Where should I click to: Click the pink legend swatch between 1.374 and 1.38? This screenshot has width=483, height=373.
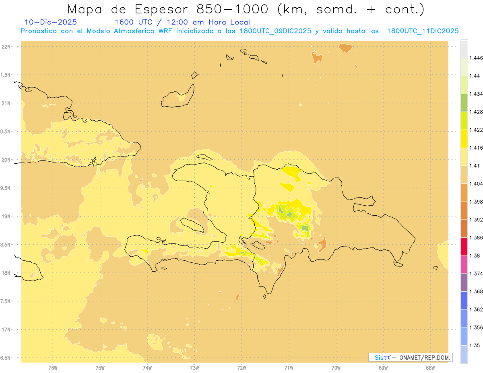tap(464, 264)
